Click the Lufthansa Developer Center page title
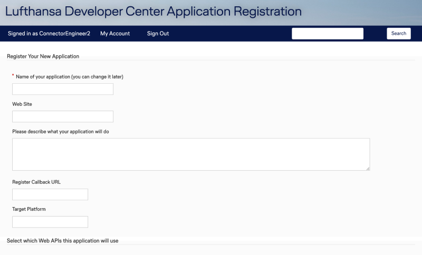 (154, 12)
